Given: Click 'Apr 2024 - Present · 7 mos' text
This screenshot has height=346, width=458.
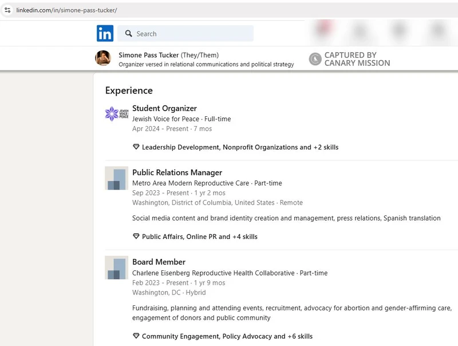Looking at the screenshot, I should click(x=172, y=129).
